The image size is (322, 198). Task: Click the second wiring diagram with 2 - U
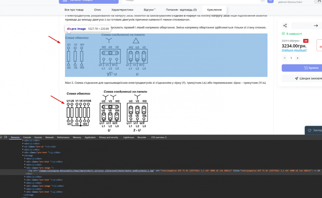(107, 111)
